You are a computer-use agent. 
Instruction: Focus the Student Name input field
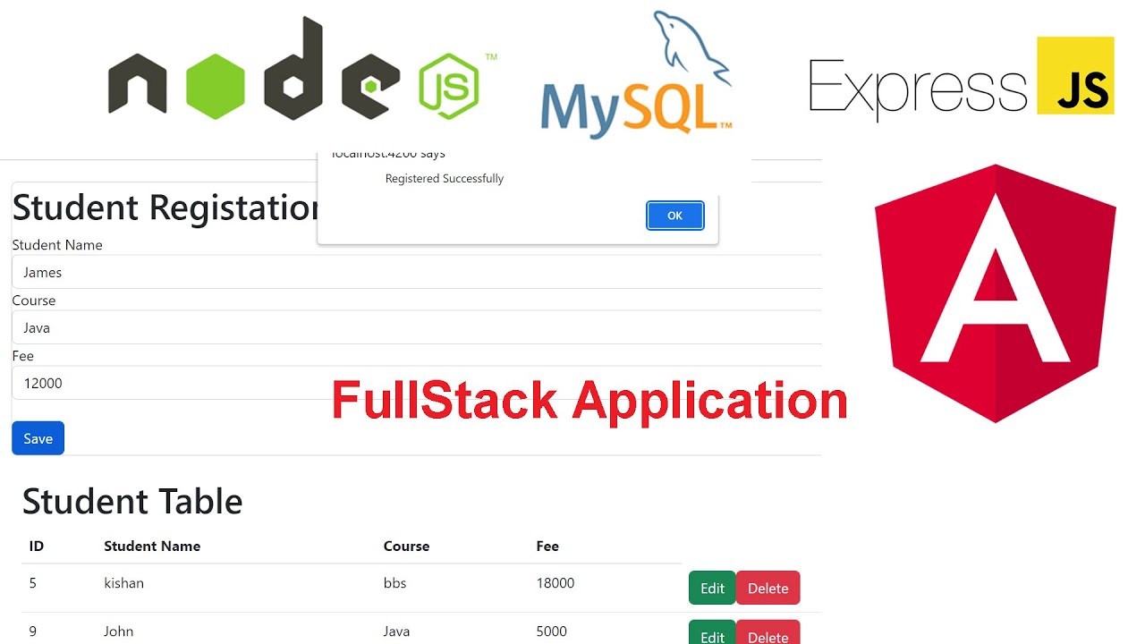416,272
